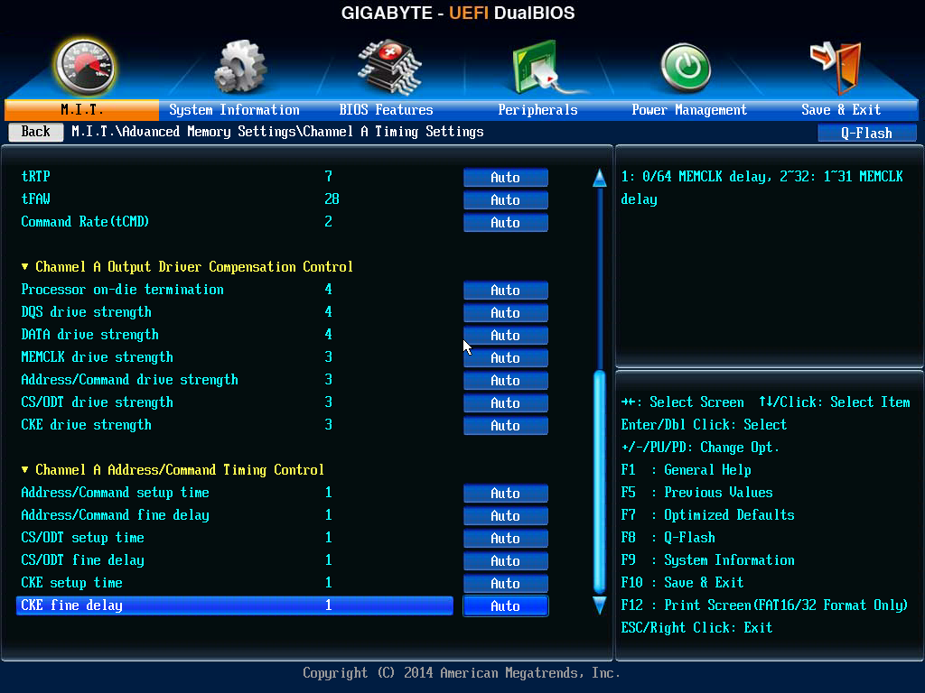Image resolution: width=925 pixels, height=693 pixels.
Task: Open DATA drive strength Auto option
Action: [506, 335]
